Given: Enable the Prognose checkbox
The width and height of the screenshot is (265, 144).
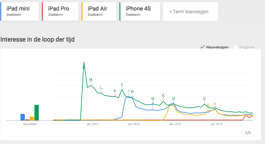Looking at the screenshot, I should pos(236,47).
